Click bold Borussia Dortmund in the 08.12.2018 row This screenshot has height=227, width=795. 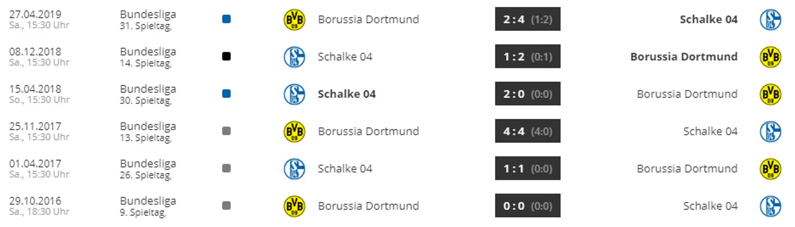click(x=684, y=56)
